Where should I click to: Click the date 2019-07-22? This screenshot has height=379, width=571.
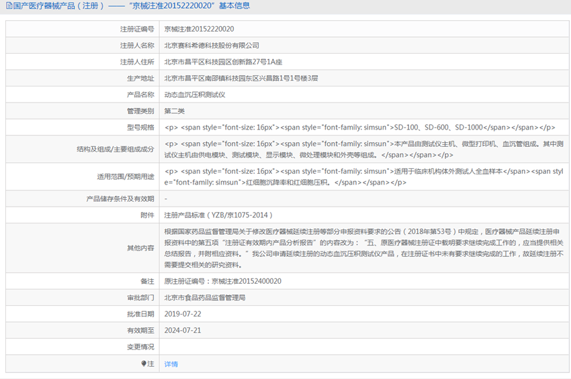pos(183,314)
